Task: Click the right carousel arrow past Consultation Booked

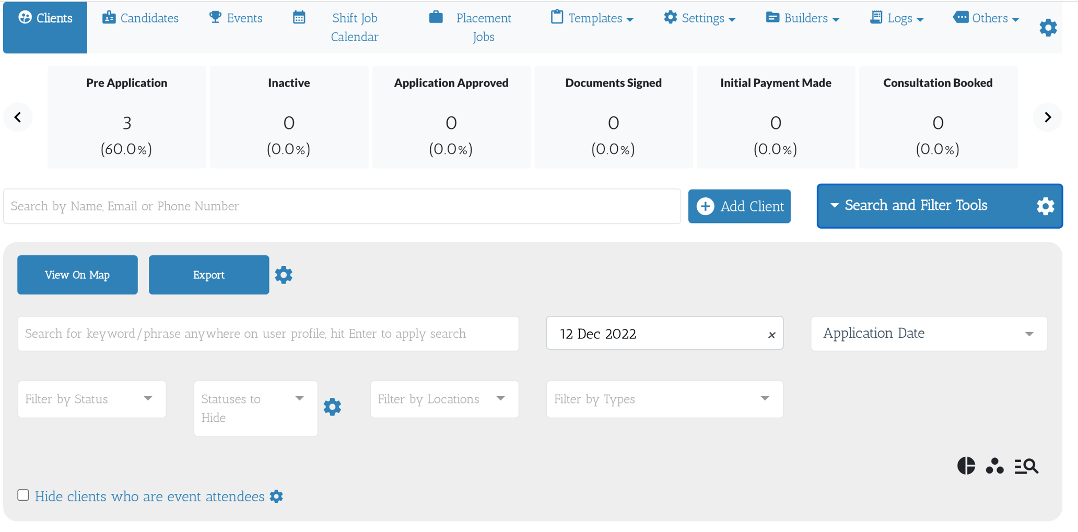Action: pos(1048,117)
